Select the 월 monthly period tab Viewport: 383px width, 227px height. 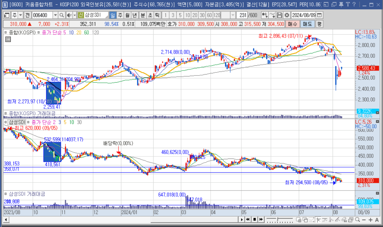click(127, 15)
